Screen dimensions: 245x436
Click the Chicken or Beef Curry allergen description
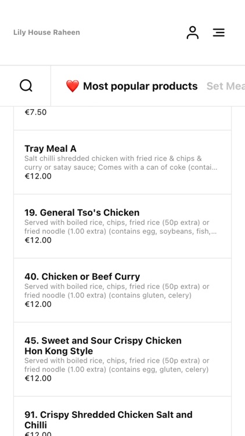tap(117, 291)
